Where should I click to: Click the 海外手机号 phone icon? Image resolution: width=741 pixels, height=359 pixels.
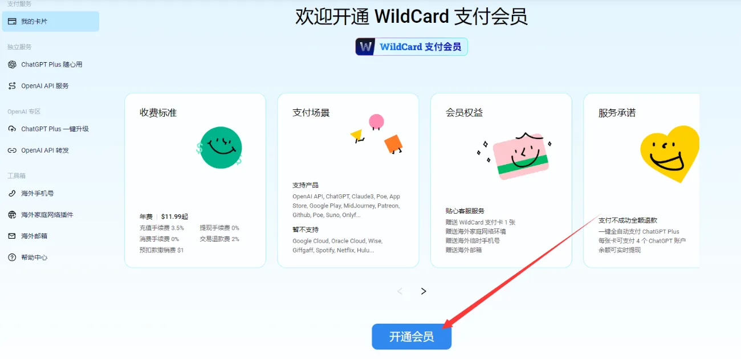coord(12,193)
